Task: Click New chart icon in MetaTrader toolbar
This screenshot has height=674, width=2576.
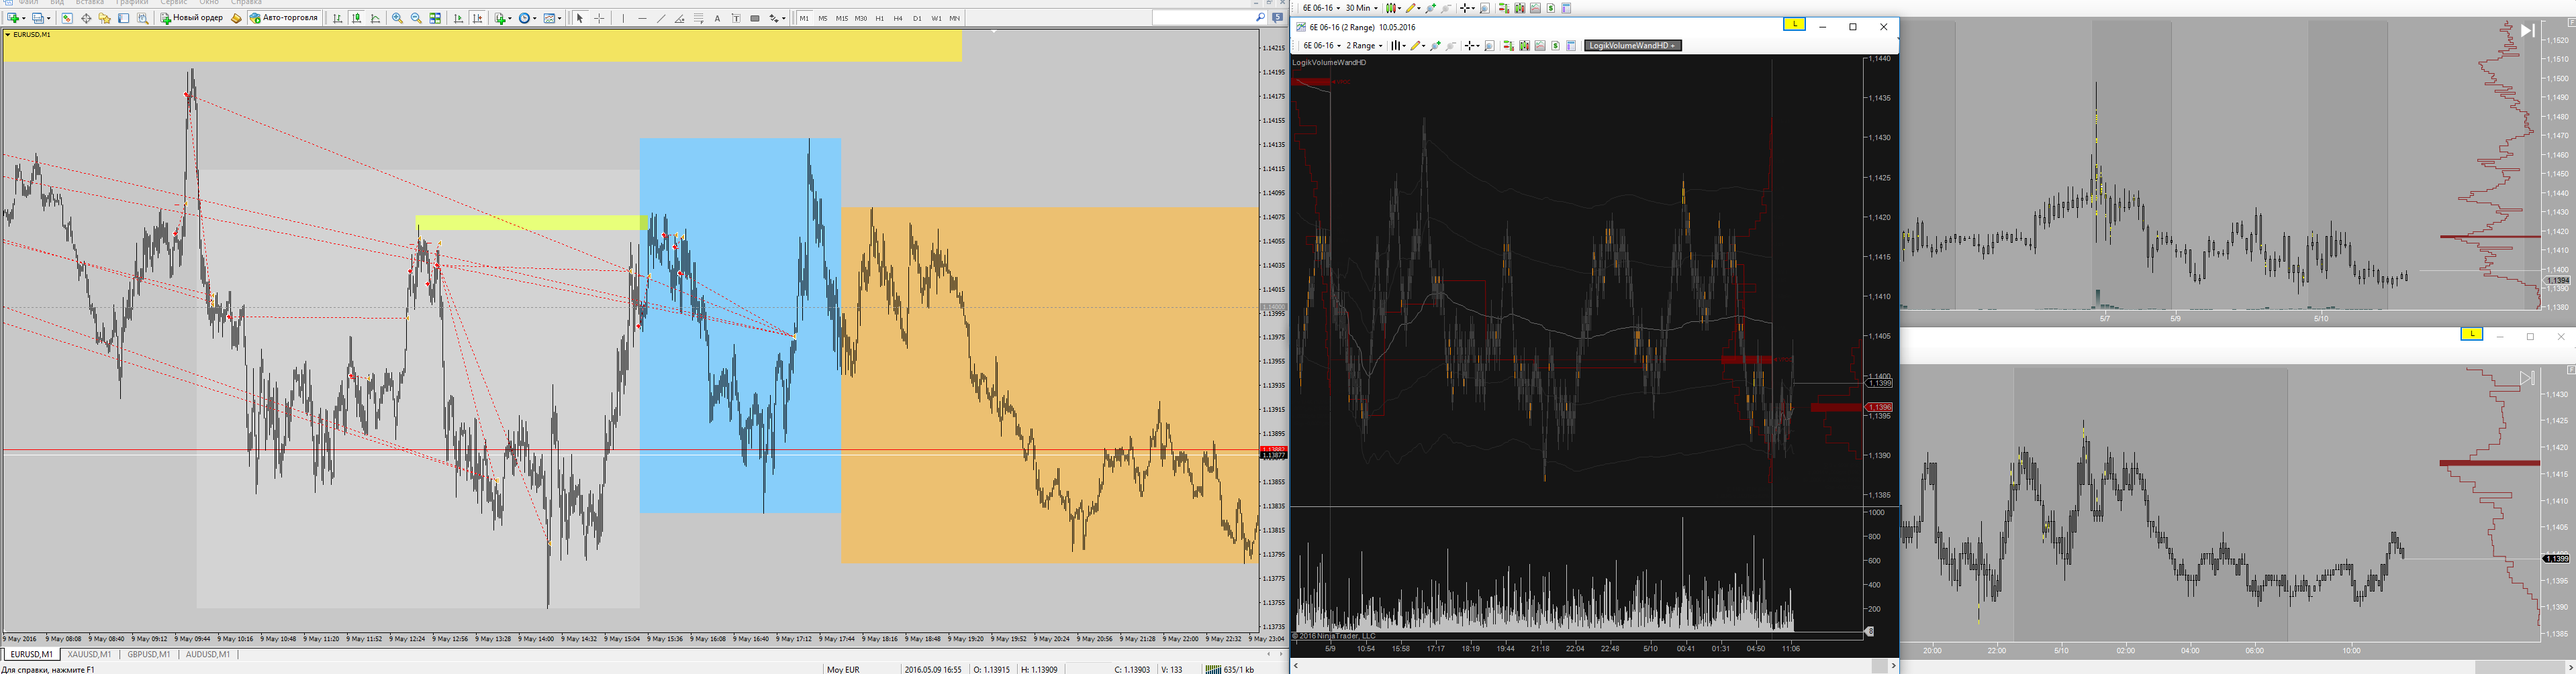Action: [13, 18]
